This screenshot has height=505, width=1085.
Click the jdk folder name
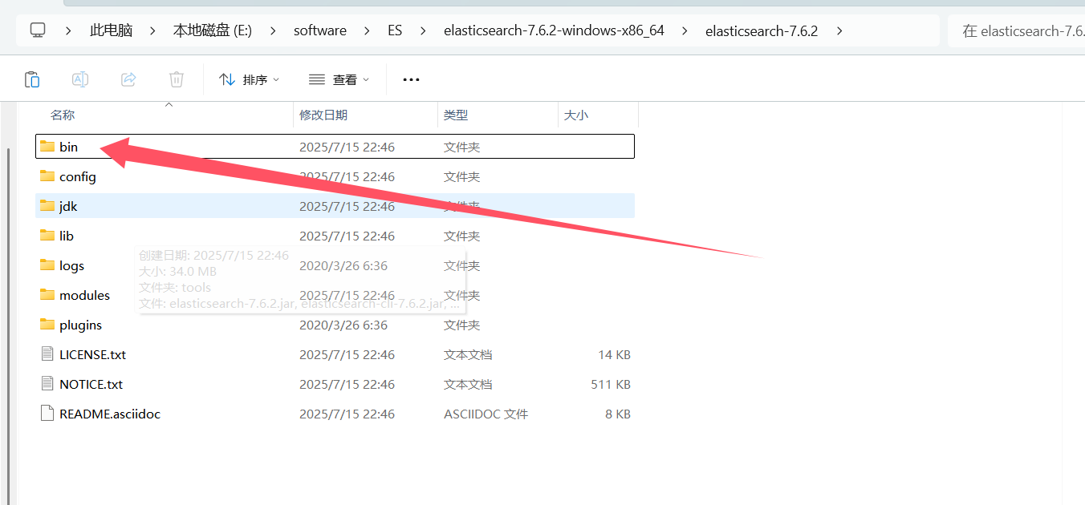click(x=68, y=206)
